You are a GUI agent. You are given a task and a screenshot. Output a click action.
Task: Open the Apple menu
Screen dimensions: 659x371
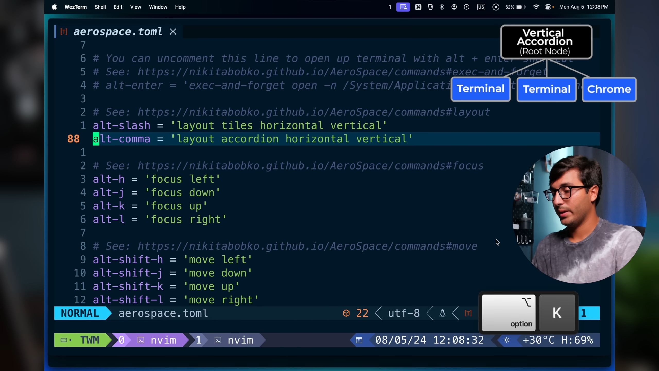(54, 7)
